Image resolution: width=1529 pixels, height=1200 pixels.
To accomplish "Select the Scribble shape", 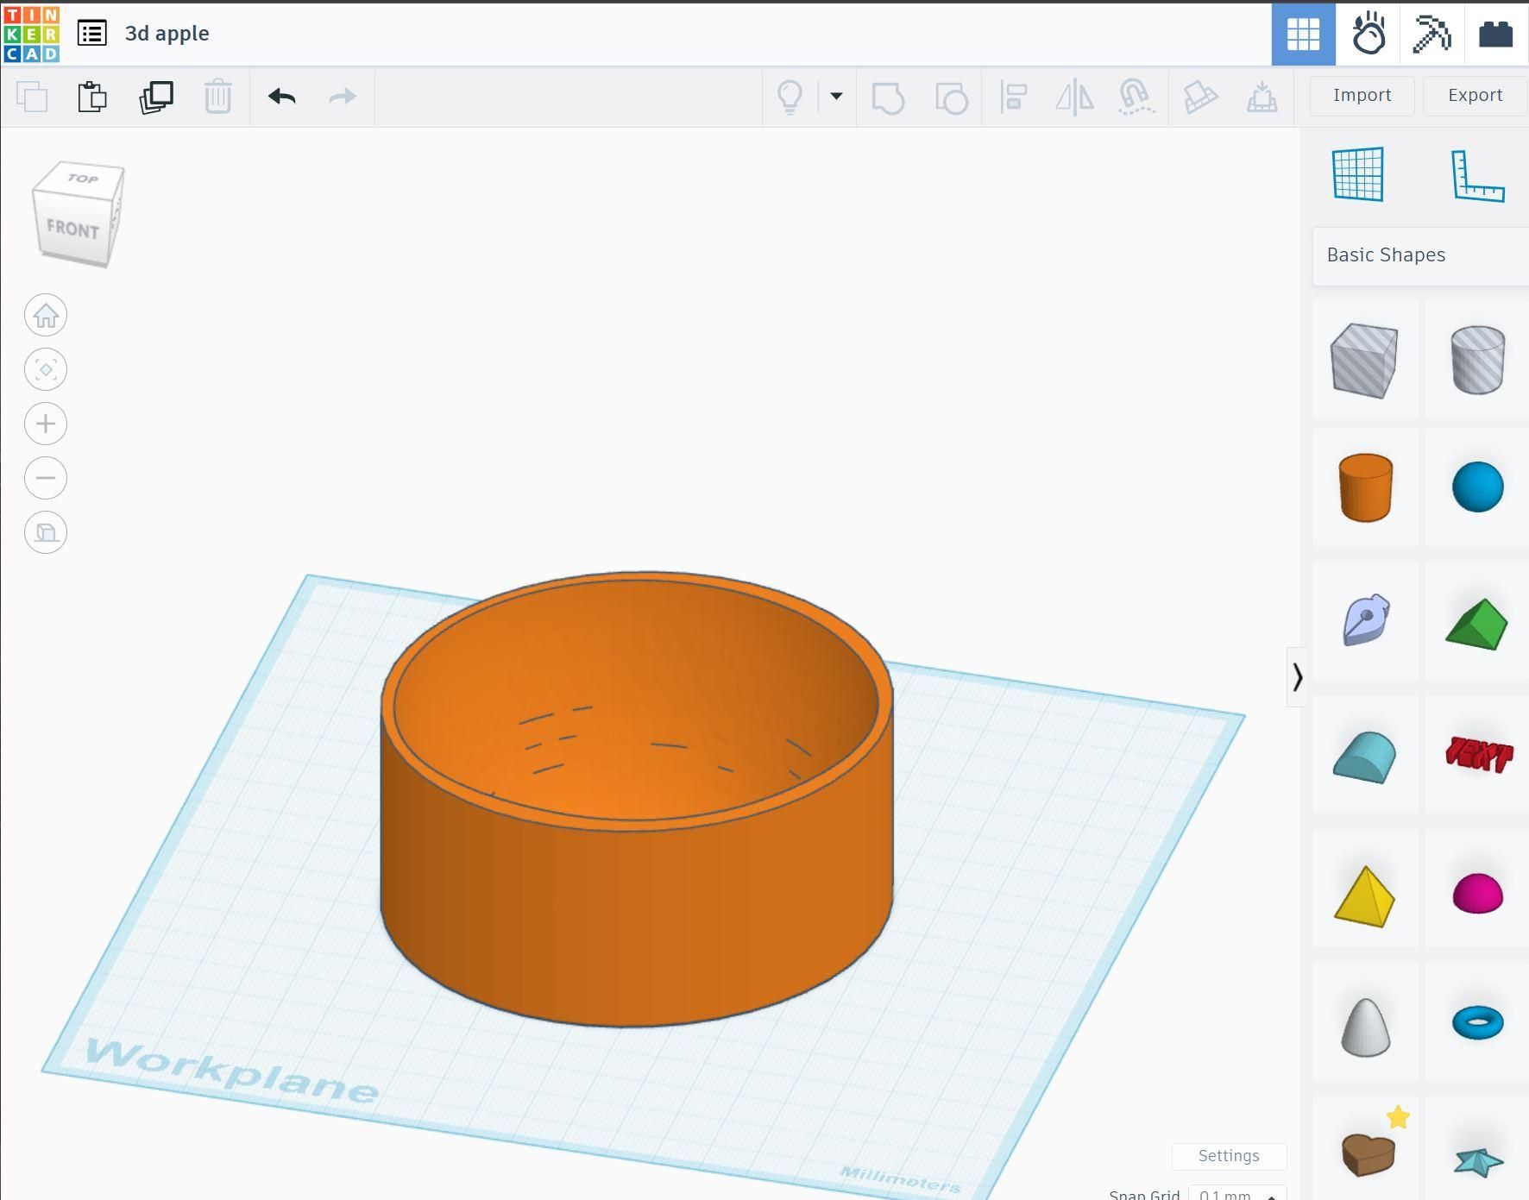I will pos(1365,620).
